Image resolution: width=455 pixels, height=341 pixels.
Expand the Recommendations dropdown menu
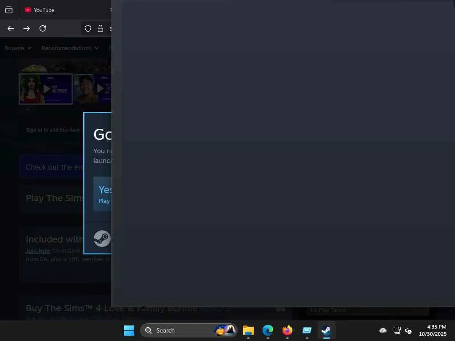70,48
